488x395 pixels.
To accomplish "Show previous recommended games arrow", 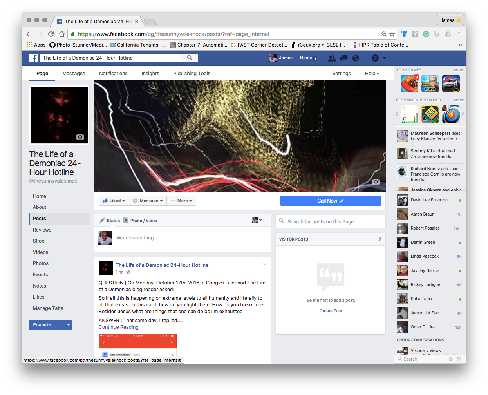I will tap(397, 114).
